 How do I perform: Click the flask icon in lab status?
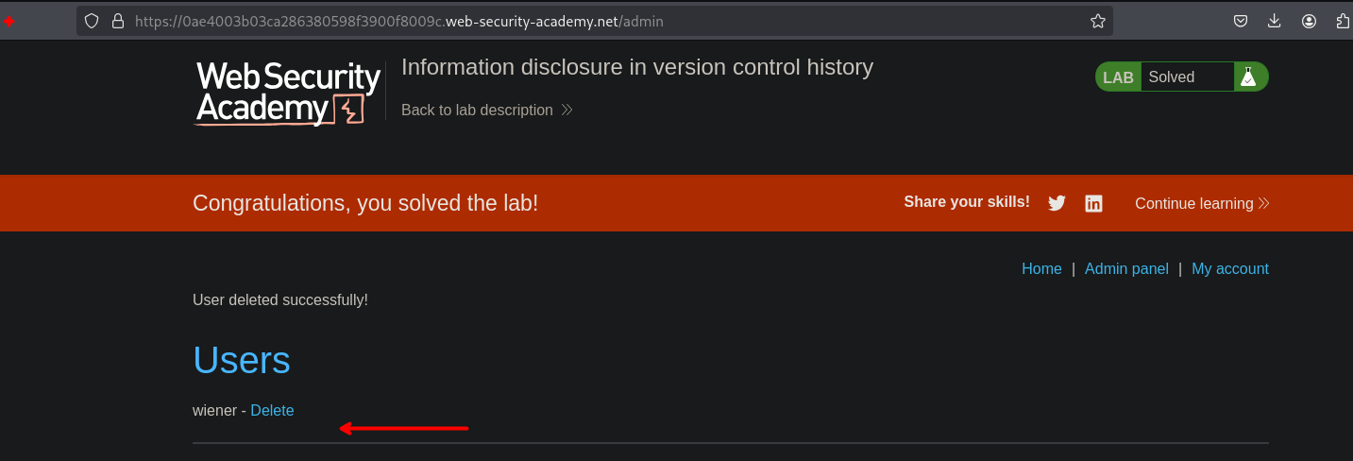(x=1248, y=77)
